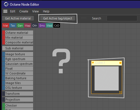Click the resize icon on Cube.1 node
The height and width of the screenshot is (110, 140).
[120, 92]
